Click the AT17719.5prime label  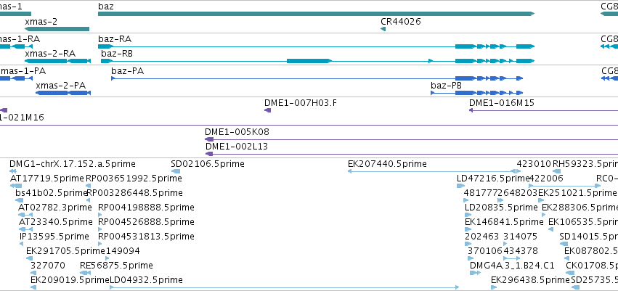(47, 179)
